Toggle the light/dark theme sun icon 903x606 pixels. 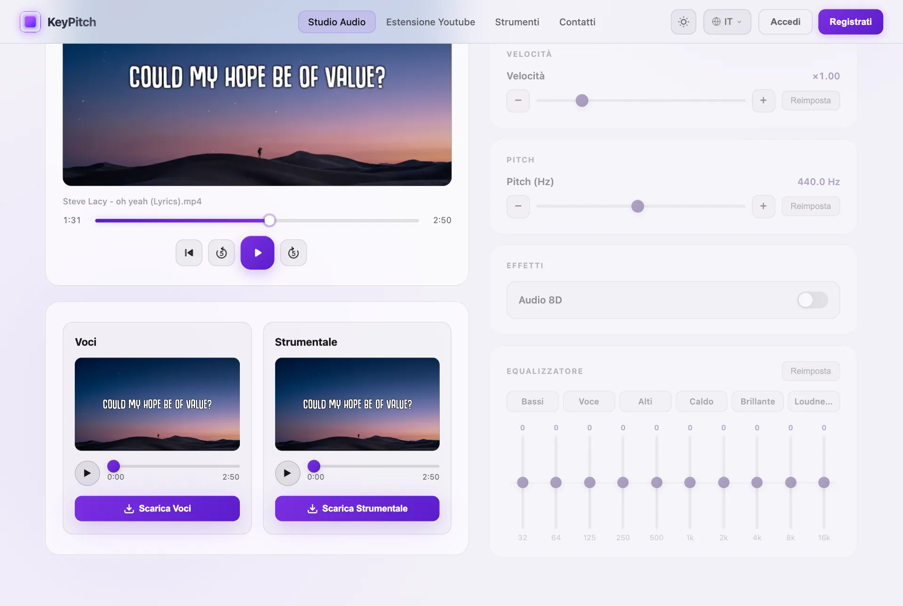[683, 22]
